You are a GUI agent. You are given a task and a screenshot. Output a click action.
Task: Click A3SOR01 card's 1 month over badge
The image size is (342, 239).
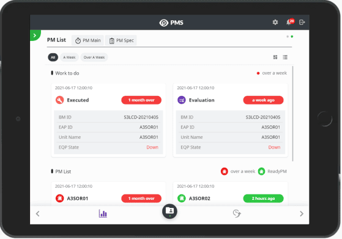141,198
